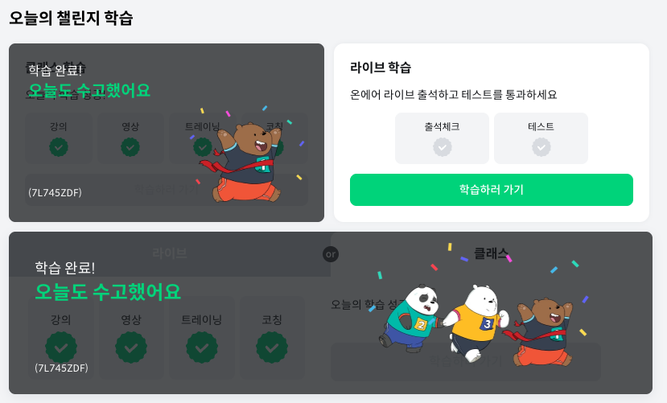Click dimmed 학습하러 가기 button in top-left card
This screenshot has height=403, width=667.
(167, 190)
